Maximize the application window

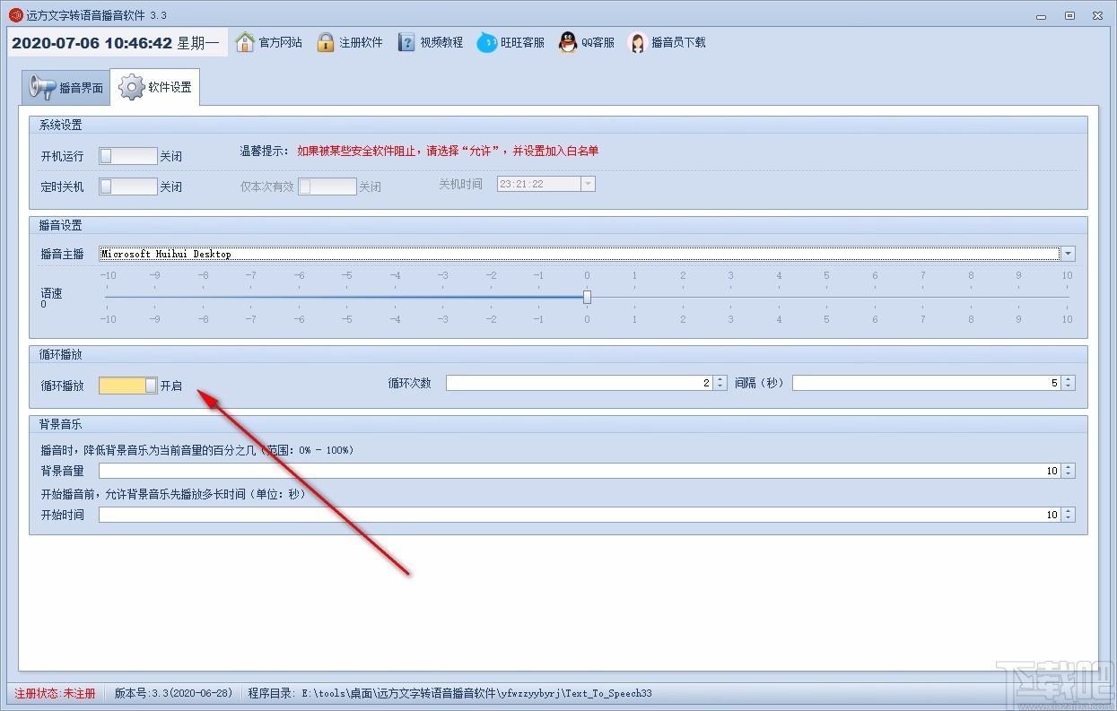pos(1069,15)
